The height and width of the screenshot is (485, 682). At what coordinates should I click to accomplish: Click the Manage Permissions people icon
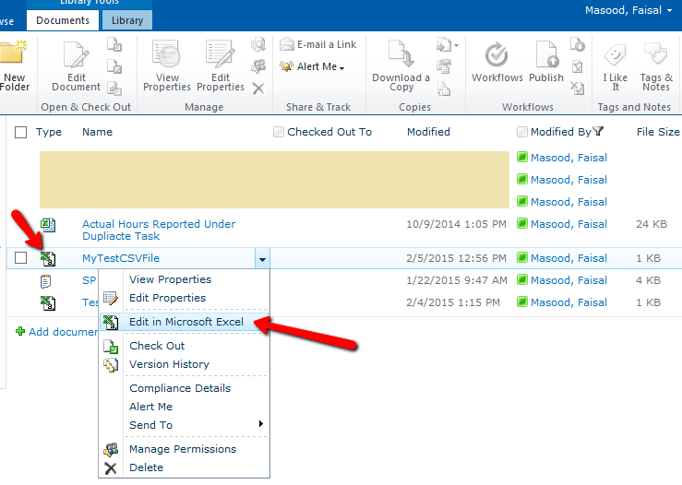[111, 449]
